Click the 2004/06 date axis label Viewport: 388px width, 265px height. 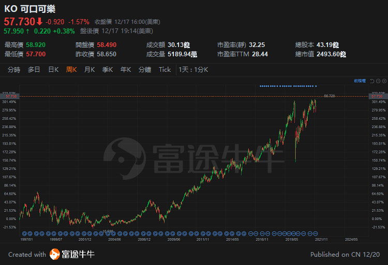coord(114,239)
